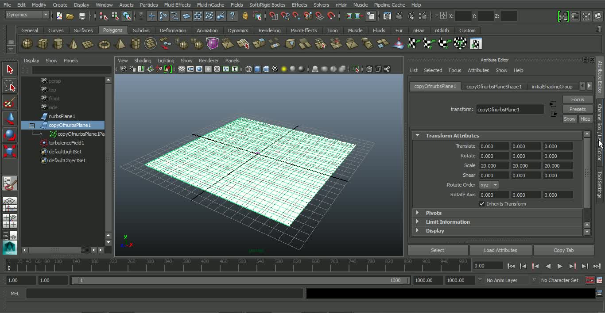Open the Soft/Rigid Bodies menu

(267, 5)
